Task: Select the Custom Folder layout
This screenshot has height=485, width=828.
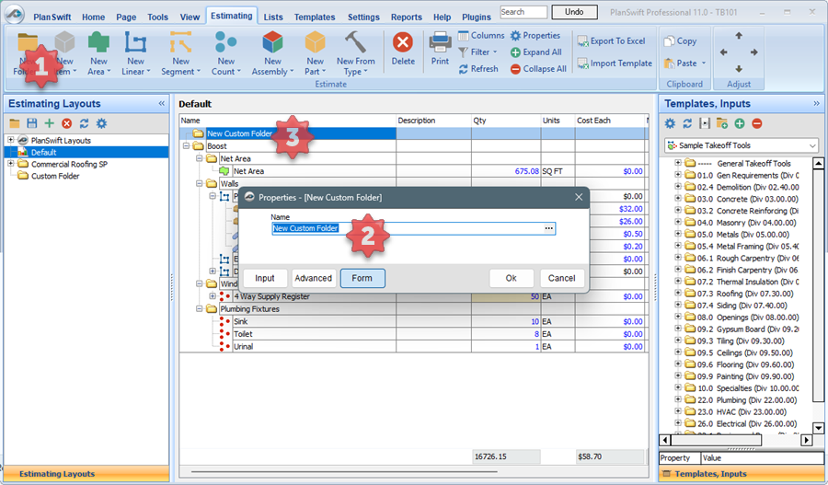Action: [x=55, y=176]
